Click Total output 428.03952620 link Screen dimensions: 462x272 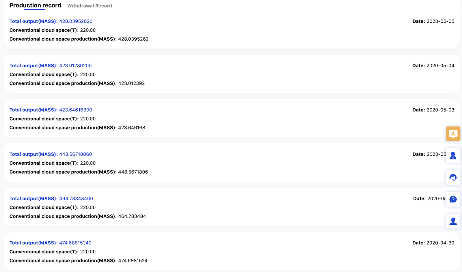pos(51,21)
